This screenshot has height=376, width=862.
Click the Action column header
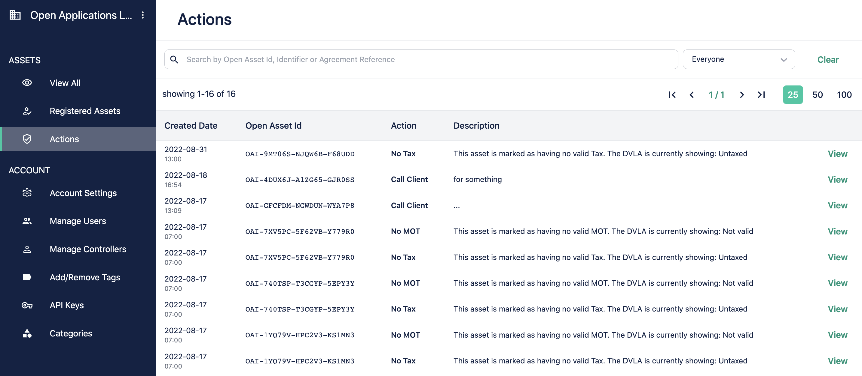[x=404, y=126]
